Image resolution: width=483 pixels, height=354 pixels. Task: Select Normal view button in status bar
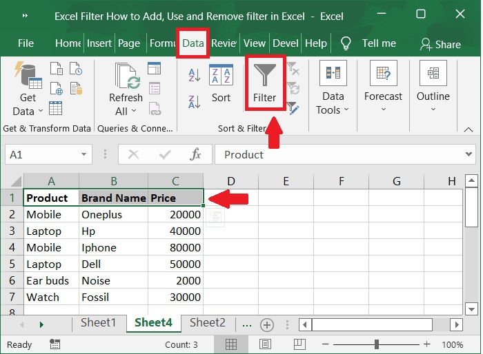(x=231, y=344)
